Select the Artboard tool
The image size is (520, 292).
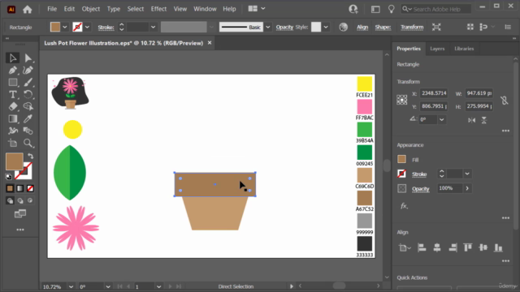coord(13,143)
